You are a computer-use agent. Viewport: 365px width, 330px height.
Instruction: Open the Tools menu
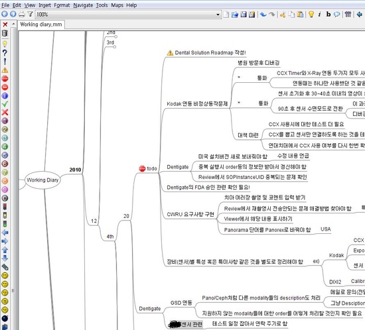(x=102, y=5)
